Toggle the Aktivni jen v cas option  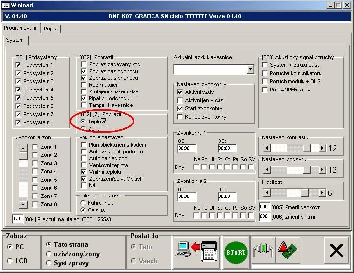click(180, 100)
